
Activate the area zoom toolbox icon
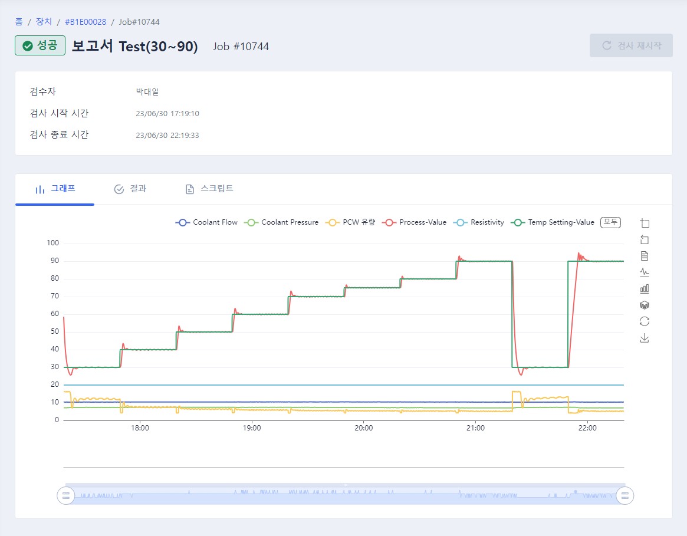[x=645, y=223]
